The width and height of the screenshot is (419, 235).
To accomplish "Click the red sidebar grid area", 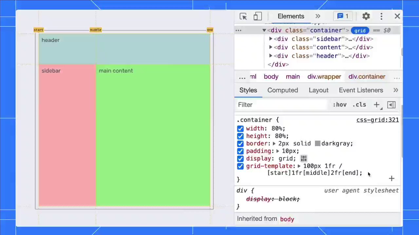I will [x=67, y=135].
